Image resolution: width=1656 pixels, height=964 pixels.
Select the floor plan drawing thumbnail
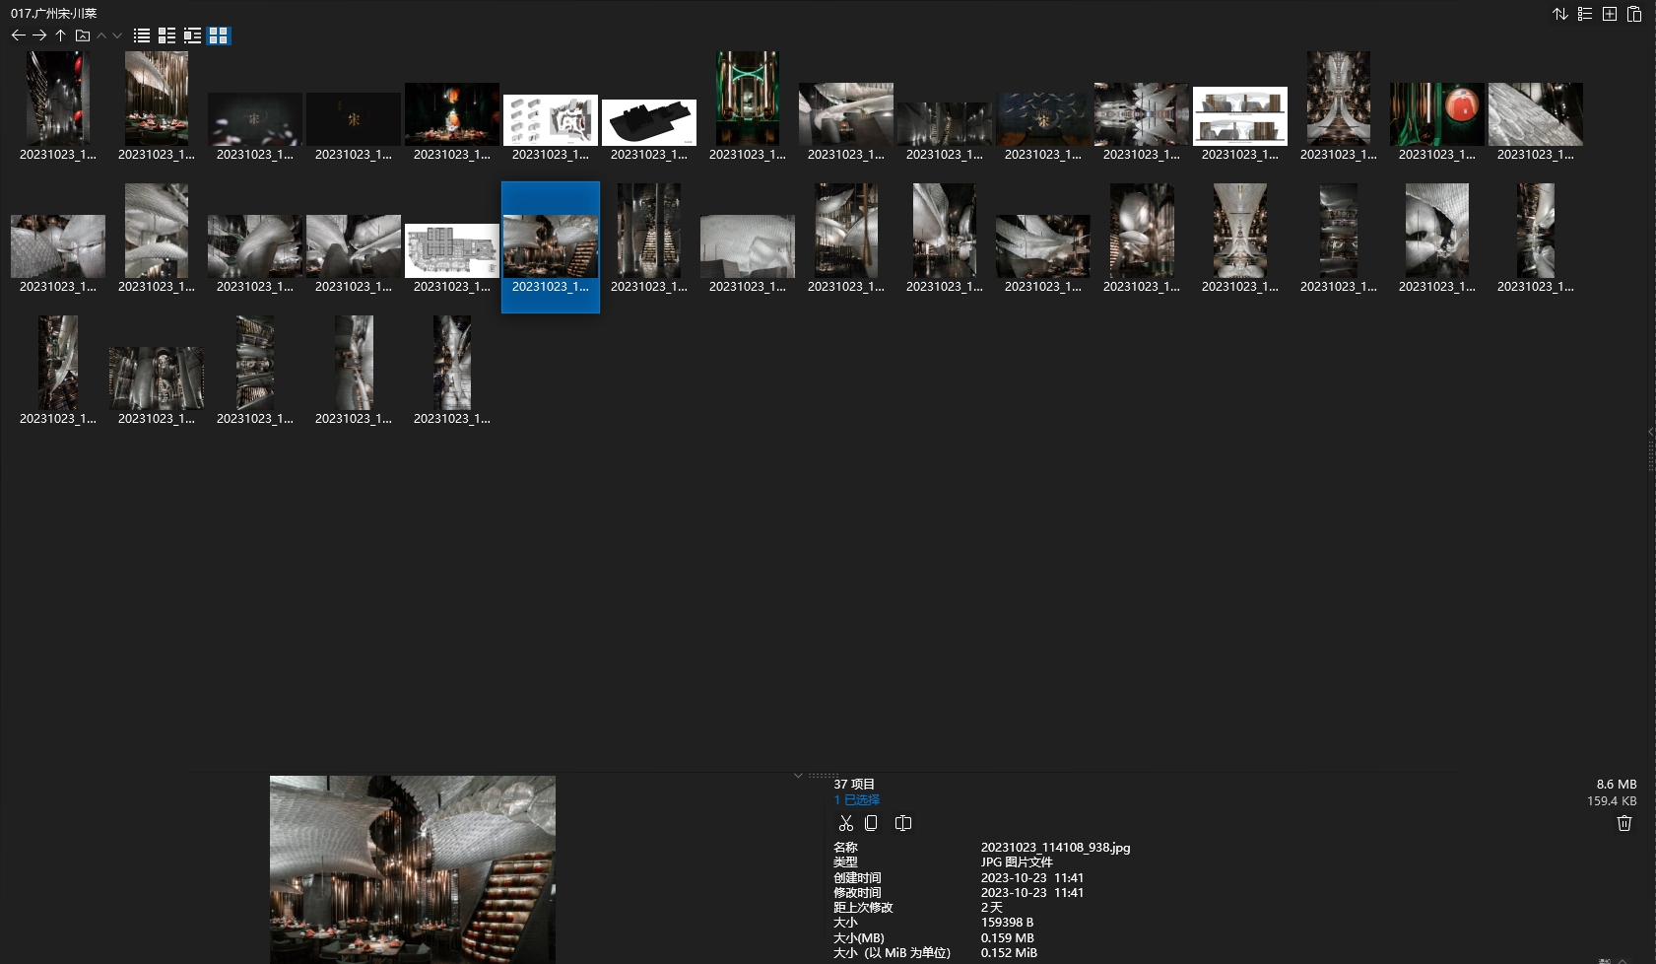451,250
